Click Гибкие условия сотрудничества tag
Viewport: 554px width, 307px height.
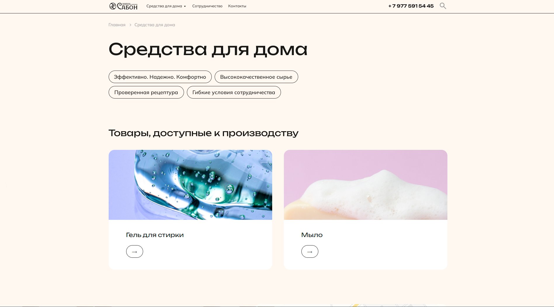point(234,92)
